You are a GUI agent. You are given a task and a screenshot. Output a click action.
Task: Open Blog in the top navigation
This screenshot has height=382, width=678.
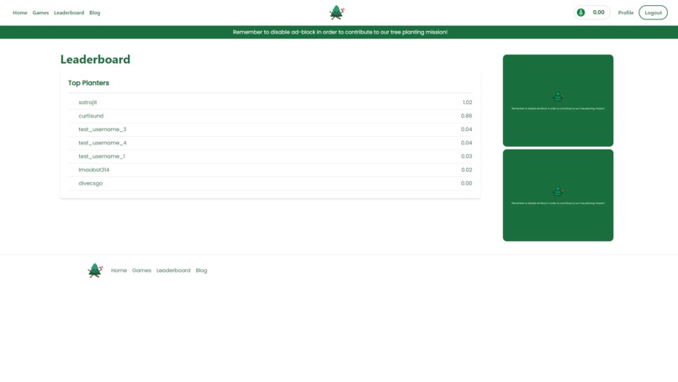[x=95, y=13]
